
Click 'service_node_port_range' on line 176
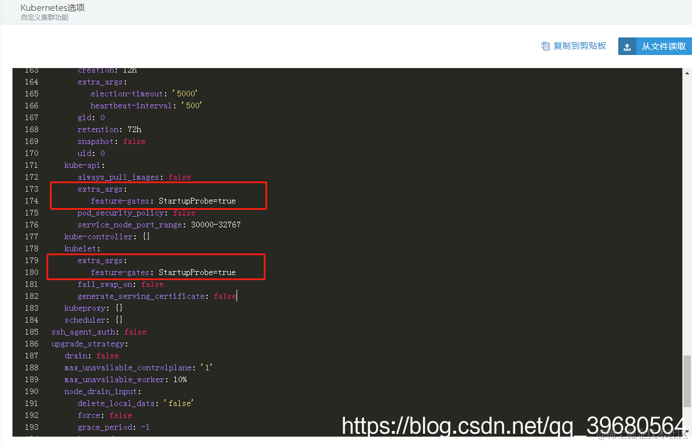(130, 225)
